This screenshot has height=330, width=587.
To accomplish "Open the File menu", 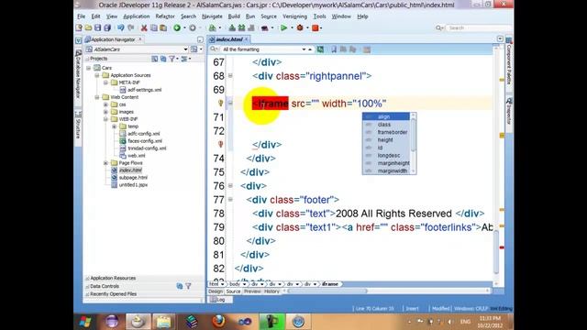I will (x=82, y=16).
